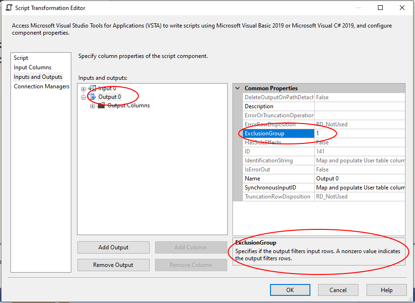Open the Connection Managers page
Screen dimensions: 415x303
[41, 86]
